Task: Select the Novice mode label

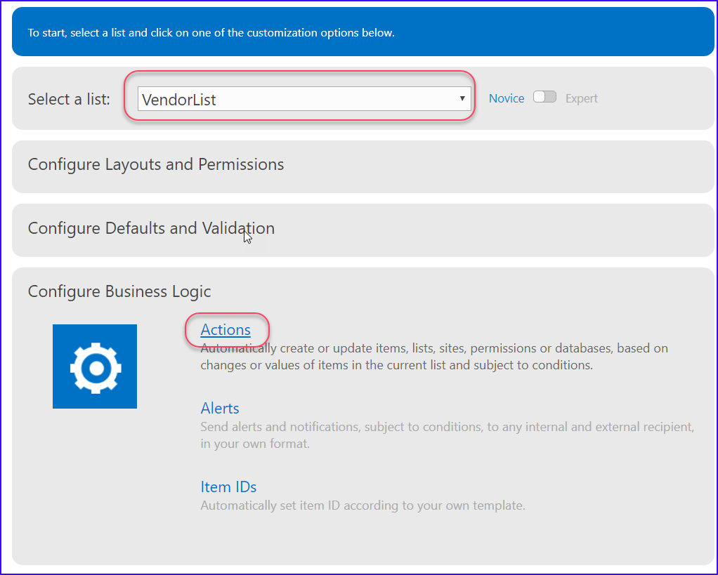Action: pyautogui.click(x=506, y=98)
